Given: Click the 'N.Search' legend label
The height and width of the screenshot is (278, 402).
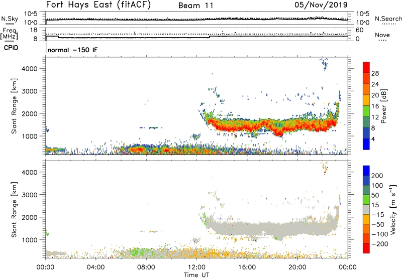Looking at the screenshot, I should point(388,19).
